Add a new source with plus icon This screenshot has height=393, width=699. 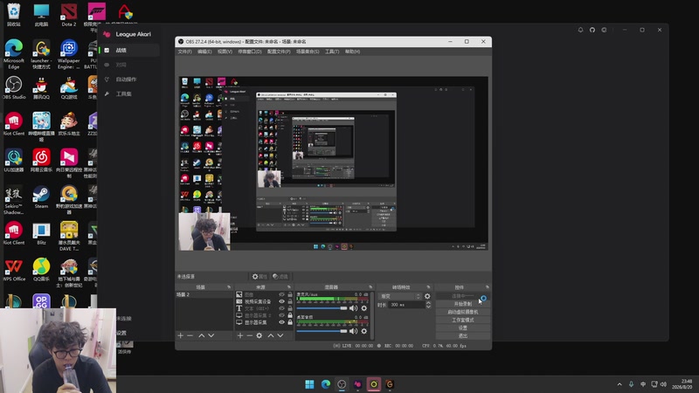pyautogui.click(x=239, y=335)
